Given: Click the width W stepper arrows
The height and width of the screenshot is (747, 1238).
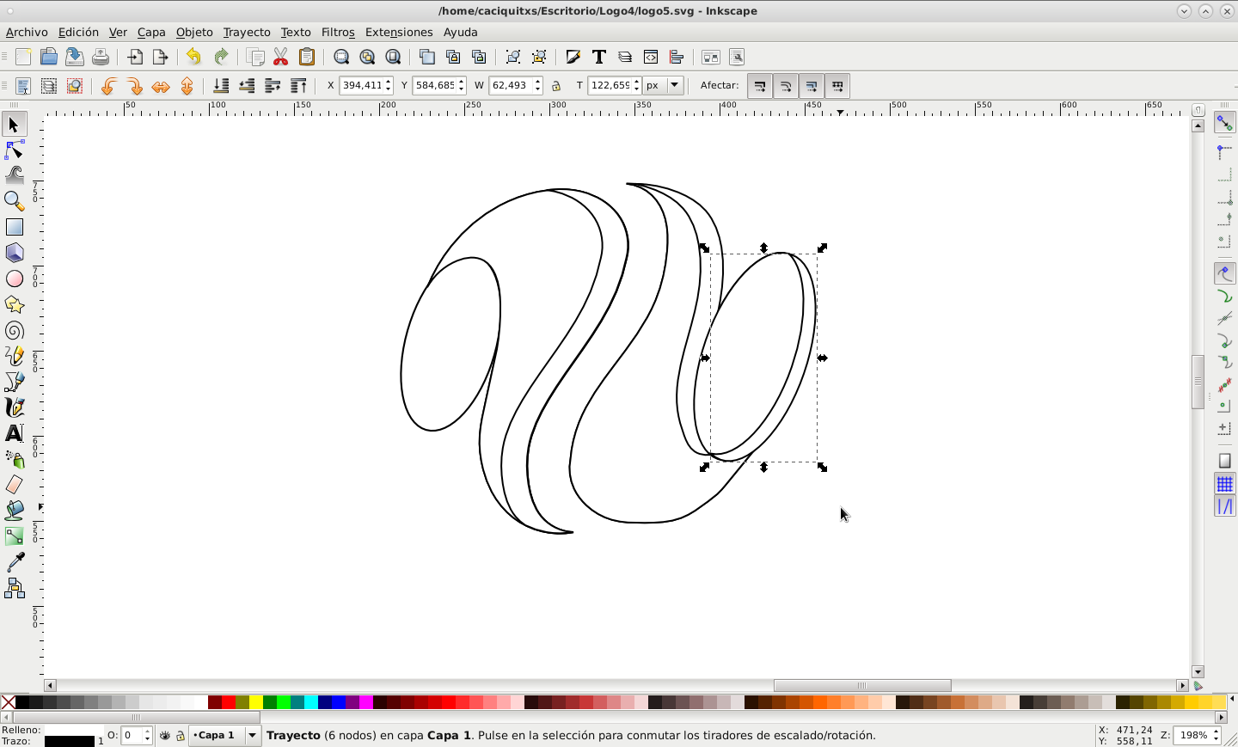Looking at the screenshot, I should tap(537, 86).
